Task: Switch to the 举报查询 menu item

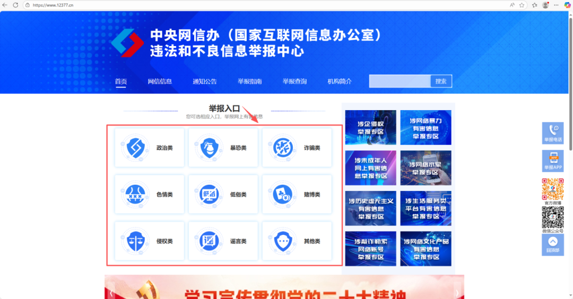Action: click(294, 81)
